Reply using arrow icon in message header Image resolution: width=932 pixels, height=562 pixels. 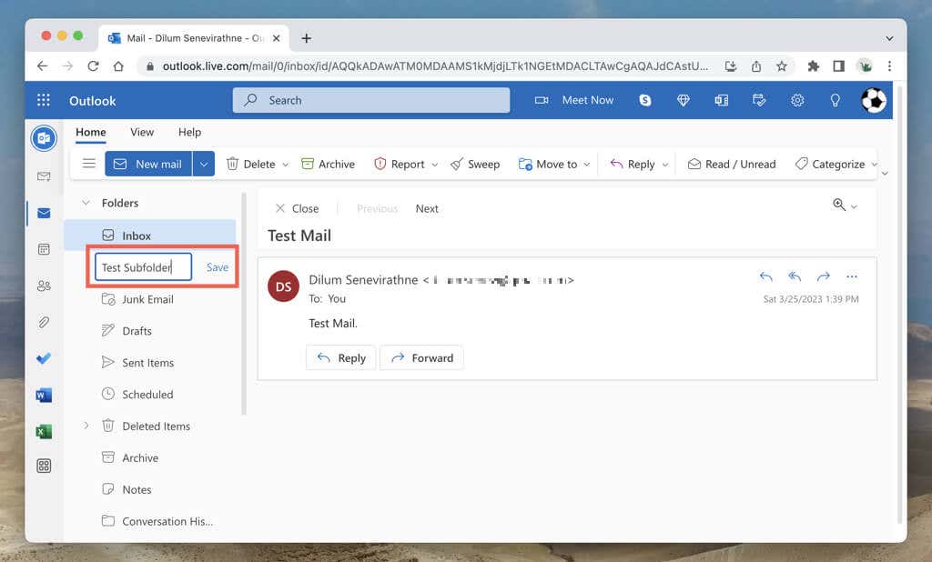[765, 276]
